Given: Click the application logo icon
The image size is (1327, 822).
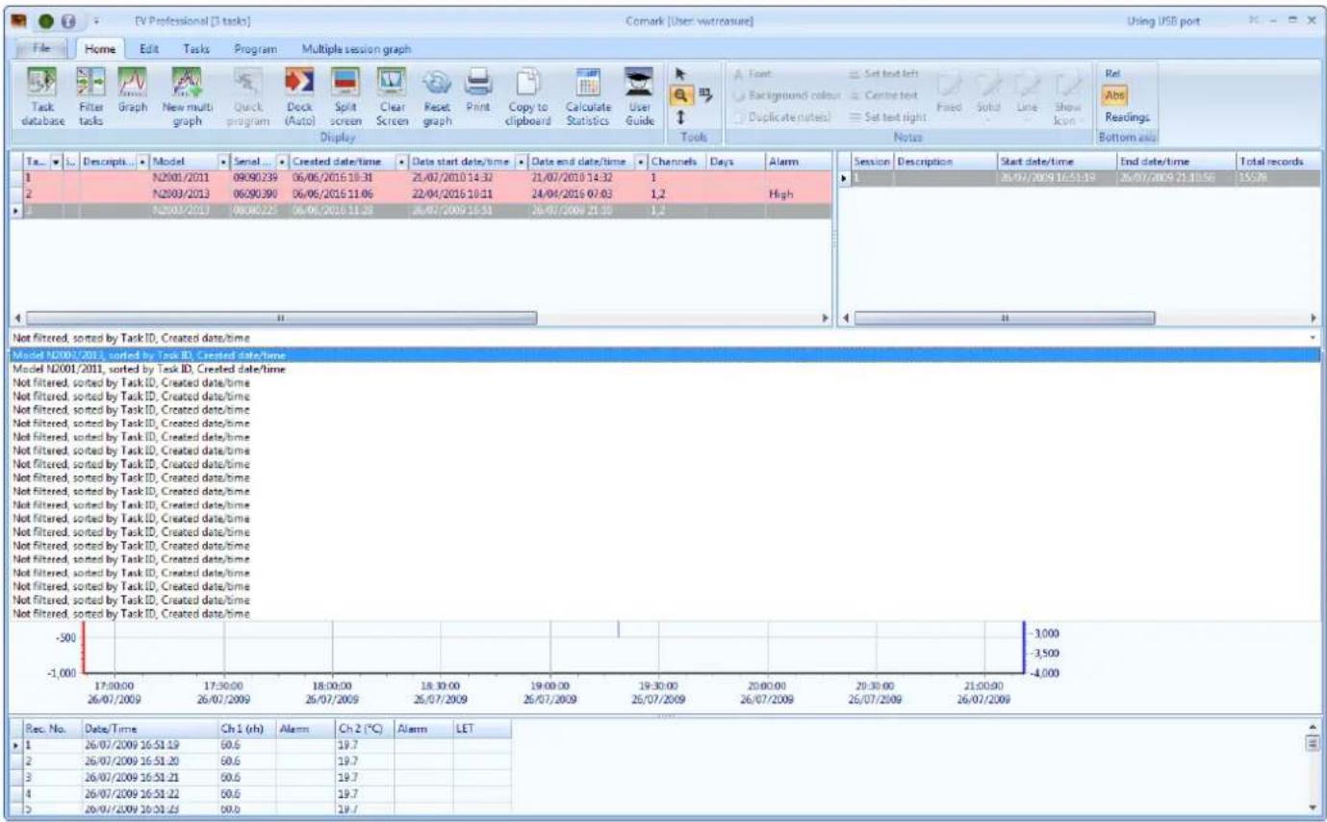Looking at the screenshot, I should [x=18, y=20].
